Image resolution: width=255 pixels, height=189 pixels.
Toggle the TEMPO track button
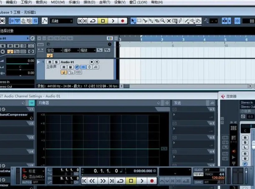198,174
